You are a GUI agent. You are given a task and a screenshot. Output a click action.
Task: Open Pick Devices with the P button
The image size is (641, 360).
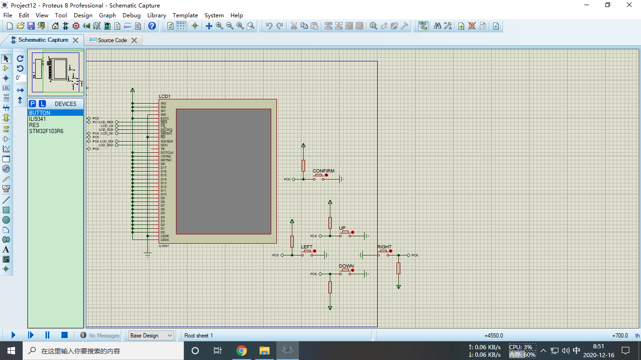coord(32,103)
